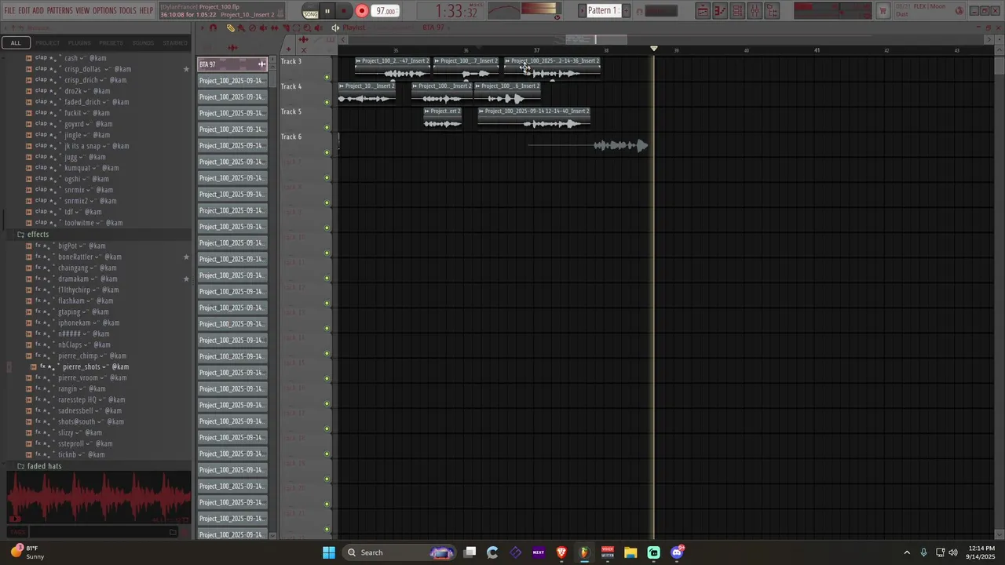Viewport: 1005px width, 565px height.
Task: Open the Channel rack from top toolbar
Action: (737, 11)
